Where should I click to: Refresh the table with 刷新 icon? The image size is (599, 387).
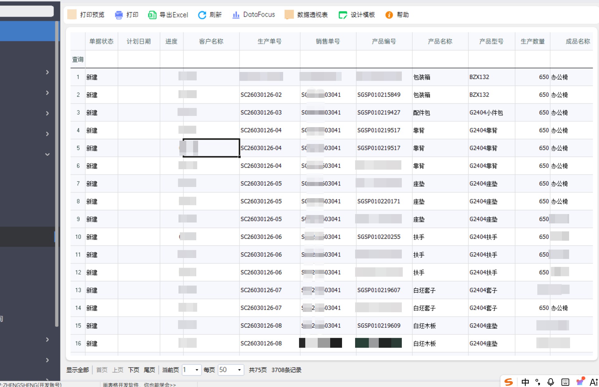[x=202, y=15]
